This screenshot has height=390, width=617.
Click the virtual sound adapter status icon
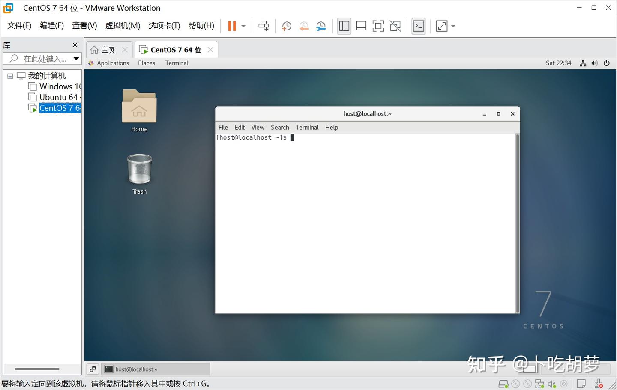tap(552, 384)
